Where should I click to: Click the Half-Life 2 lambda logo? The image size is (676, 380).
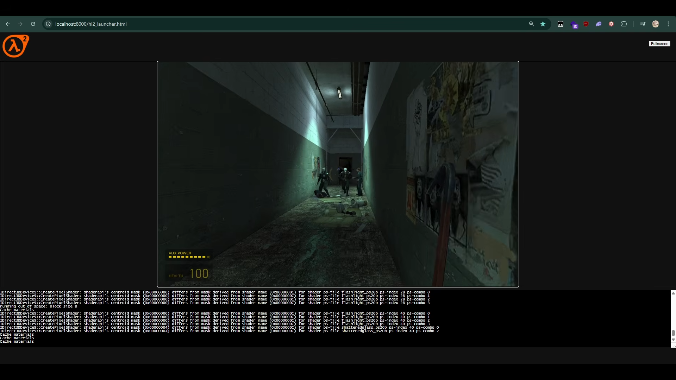[x=15, y=46]
